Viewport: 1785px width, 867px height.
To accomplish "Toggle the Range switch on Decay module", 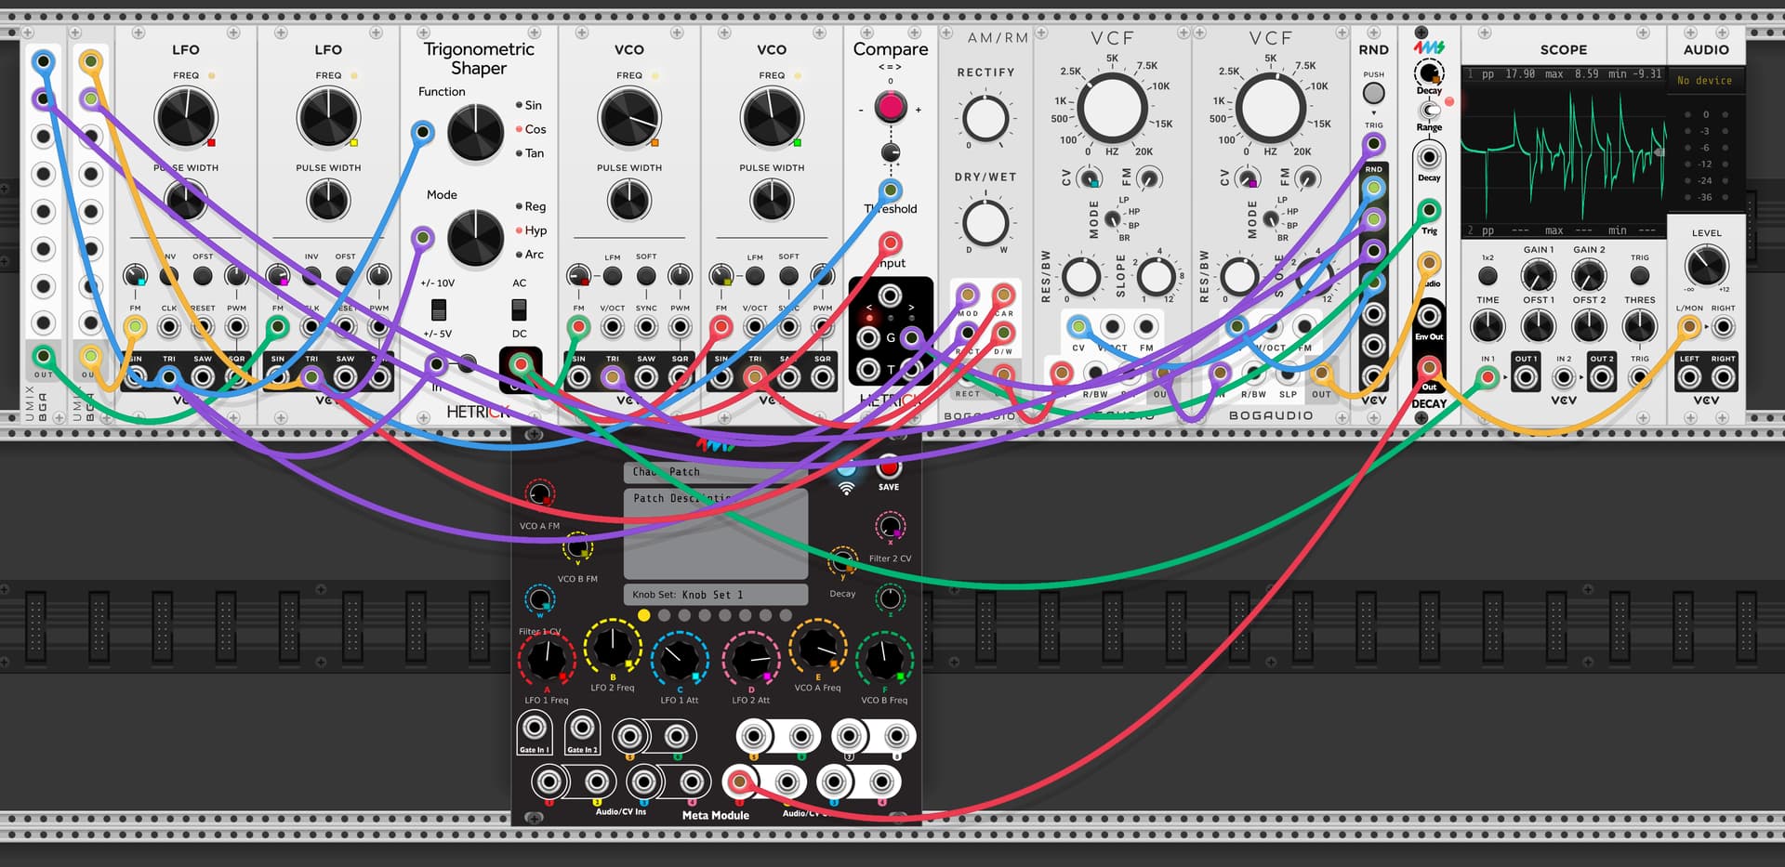I will point(1429,111).
